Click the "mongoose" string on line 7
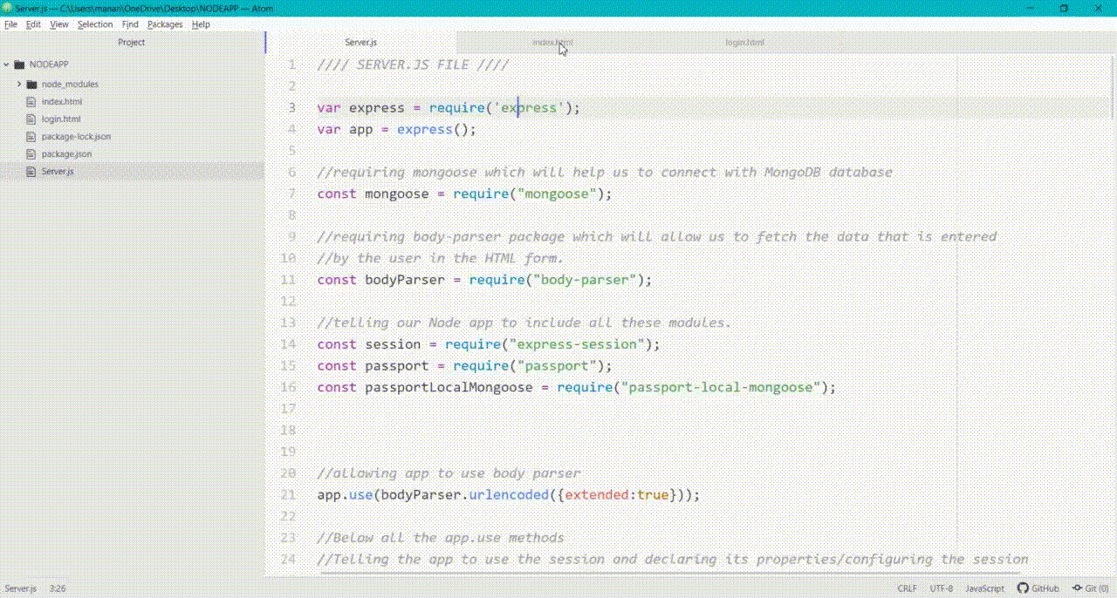Screen dimensions: 1117x598 point(556,194)
